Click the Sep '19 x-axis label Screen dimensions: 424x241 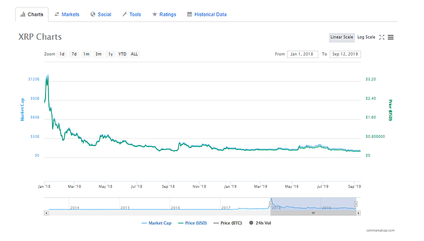click(x=354, y=186)
